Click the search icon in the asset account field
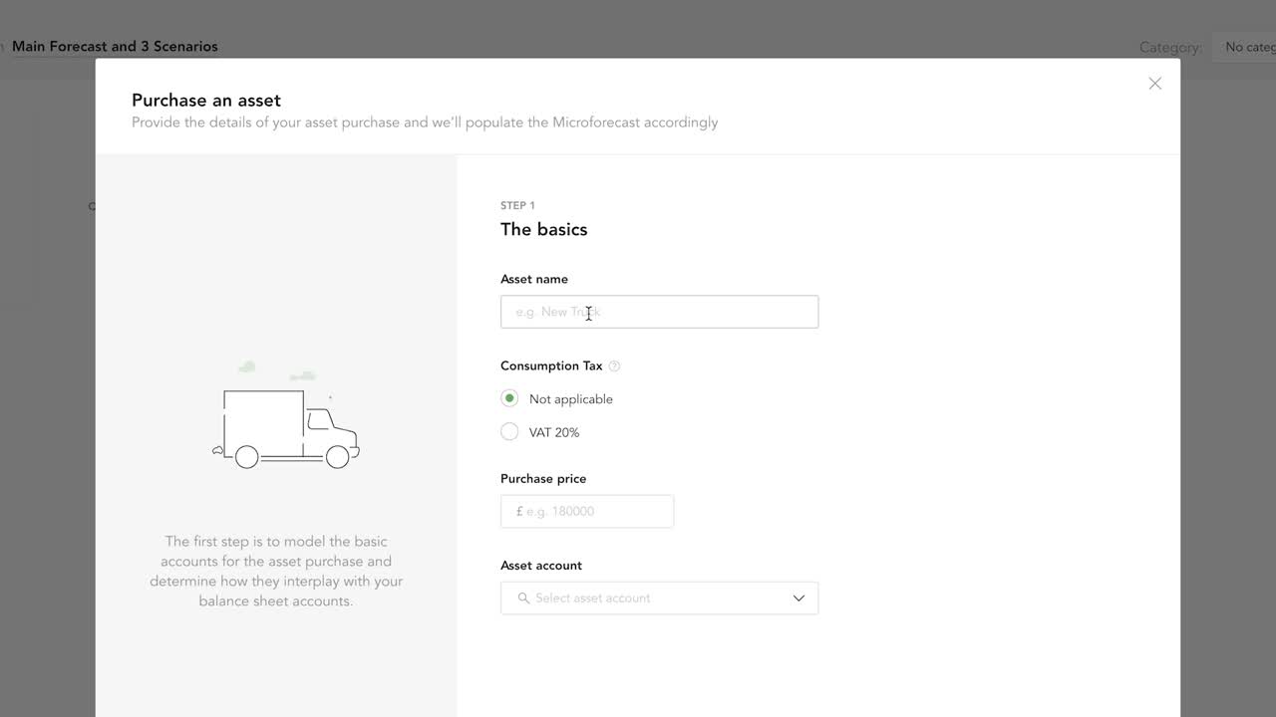This screenshot has width=1276, height=717. click(522, 597)
